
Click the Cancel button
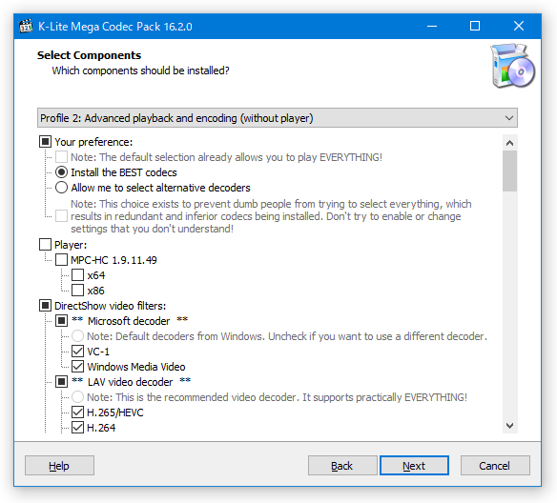[x=495, y=466]
